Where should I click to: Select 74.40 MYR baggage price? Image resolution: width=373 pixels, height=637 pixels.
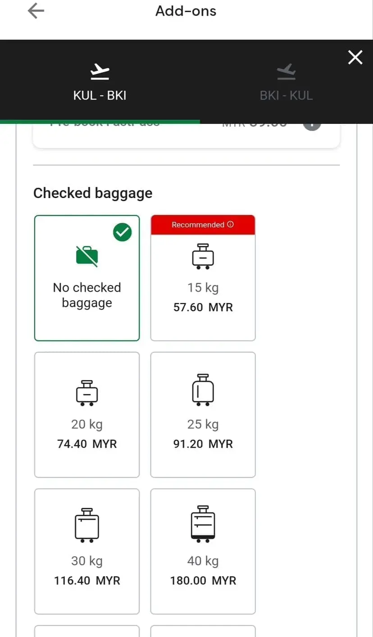[x=87, y=444]
